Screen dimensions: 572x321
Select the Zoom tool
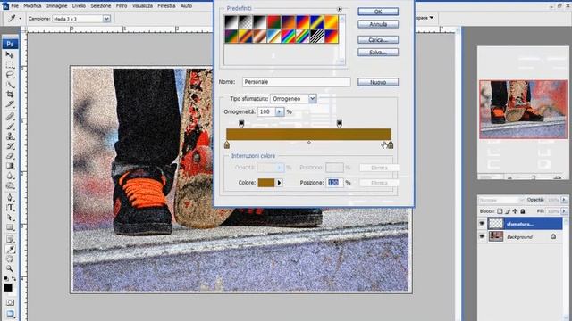click(x=10, y=269)
